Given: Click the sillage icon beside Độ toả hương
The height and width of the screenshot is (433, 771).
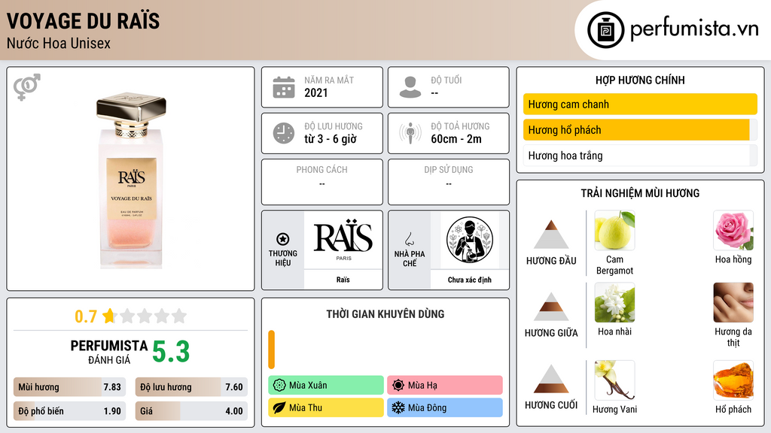Looking at the screenshot, I should (x=410, y=133).
